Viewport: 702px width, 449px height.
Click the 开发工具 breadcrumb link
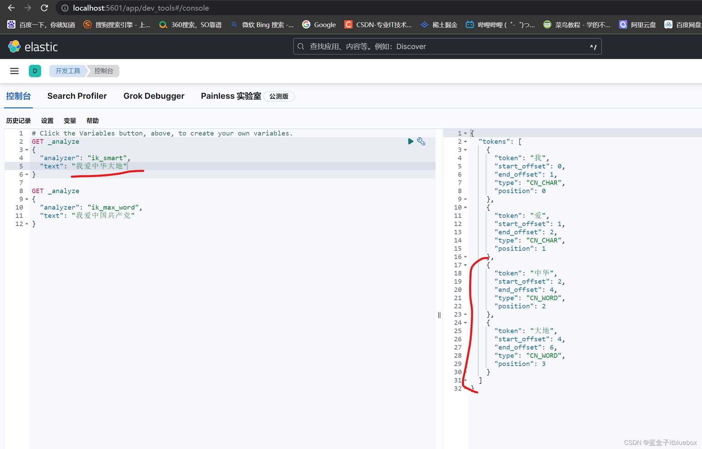(68, 71)
